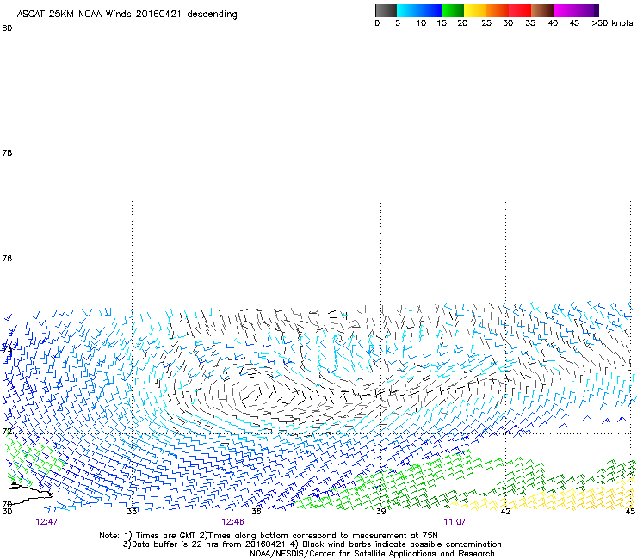Click longitude label 45 on bottom axis
Viewport: 637px width, 559px height.
[630, 511]
